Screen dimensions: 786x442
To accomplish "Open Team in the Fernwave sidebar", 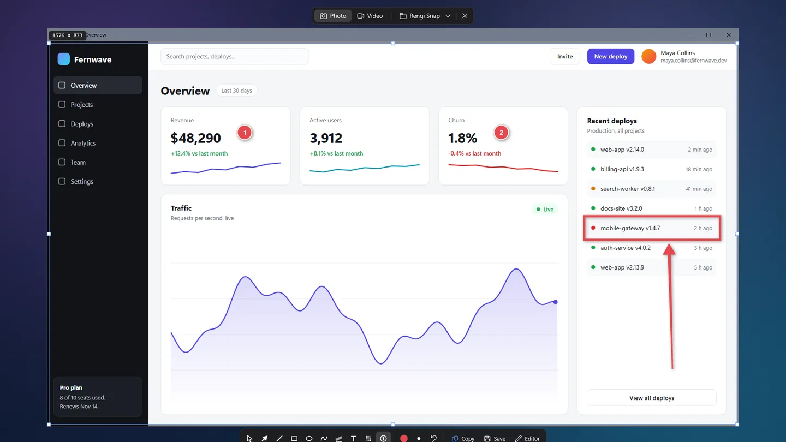I will click(98, 162).
